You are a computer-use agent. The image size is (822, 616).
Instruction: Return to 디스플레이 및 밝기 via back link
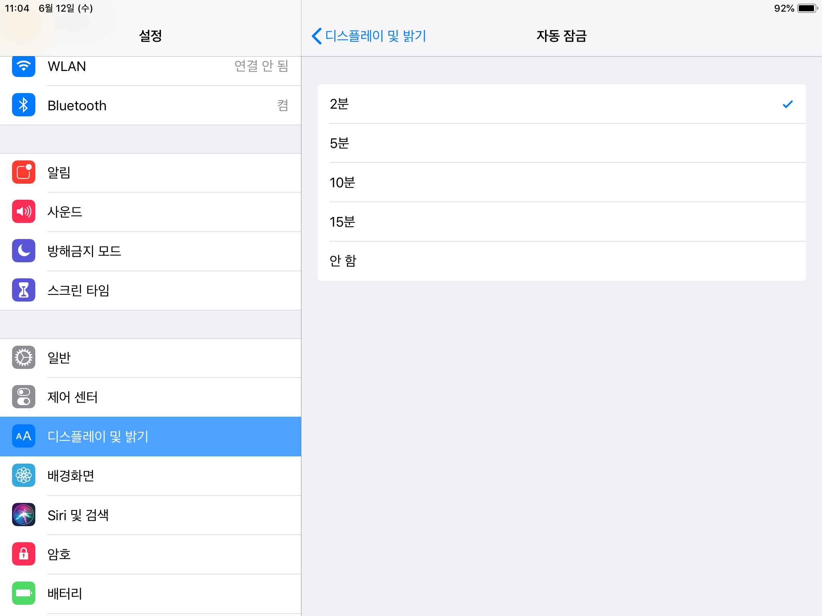[375, 36]
